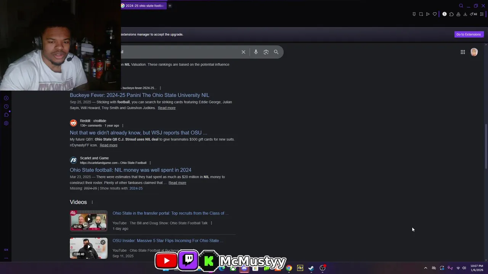This screenshot has height=274, width=488.
Task: Show hidden system tray icons chevron
Action: click(x=425, y=268)
